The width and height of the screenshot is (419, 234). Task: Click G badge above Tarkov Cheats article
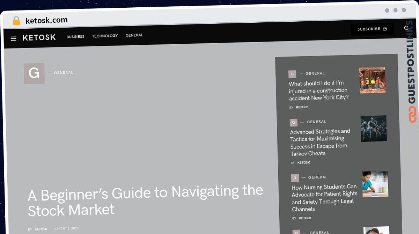pyautogui.click(x=294, y=123)
